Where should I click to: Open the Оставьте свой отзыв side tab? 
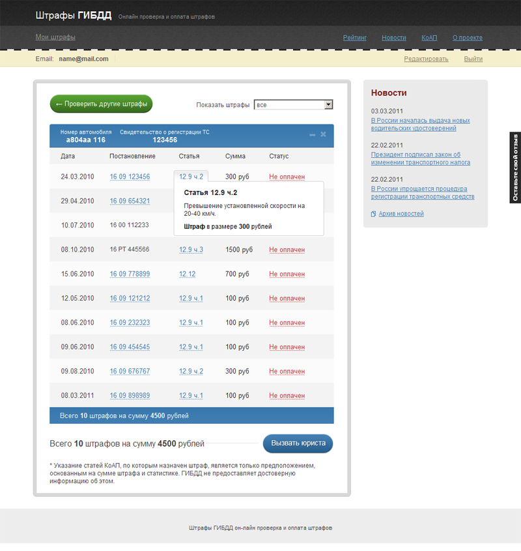coord(515,168)
